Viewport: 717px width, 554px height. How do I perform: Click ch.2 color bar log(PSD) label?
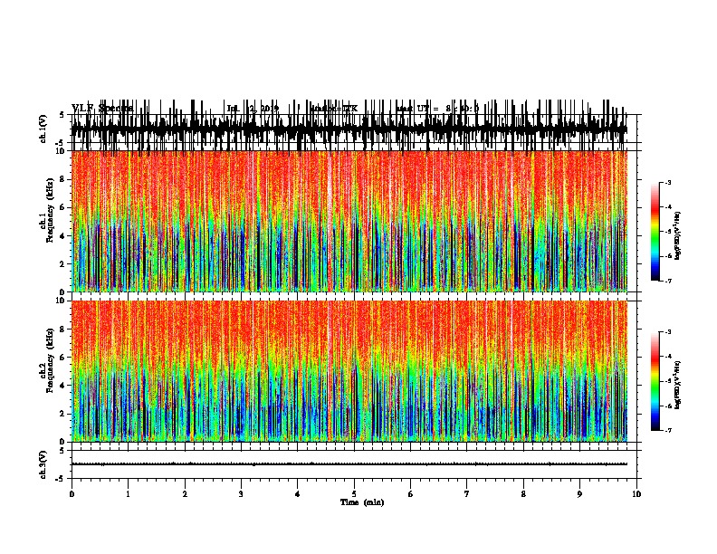click(678, 386)
